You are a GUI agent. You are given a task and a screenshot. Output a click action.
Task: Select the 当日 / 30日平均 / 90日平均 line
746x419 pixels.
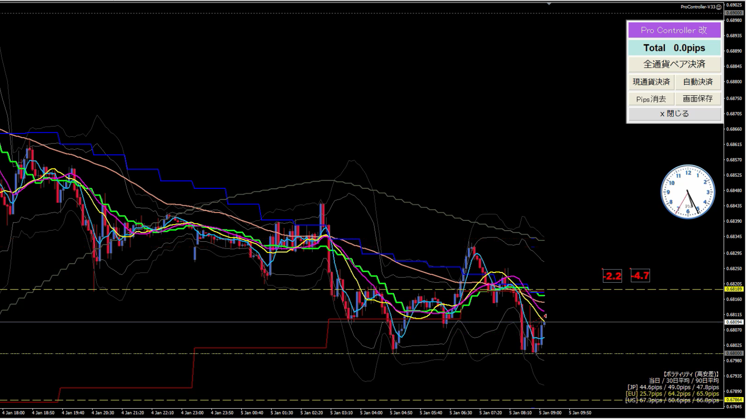(x=684, y=381)
